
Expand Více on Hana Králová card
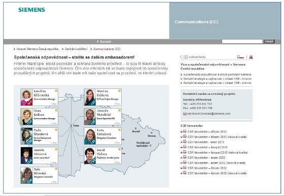click(x=54, y=123)
